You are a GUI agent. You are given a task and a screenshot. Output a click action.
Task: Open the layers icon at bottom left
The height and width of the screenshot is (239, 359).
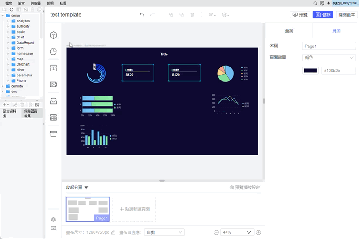point(53,219)
